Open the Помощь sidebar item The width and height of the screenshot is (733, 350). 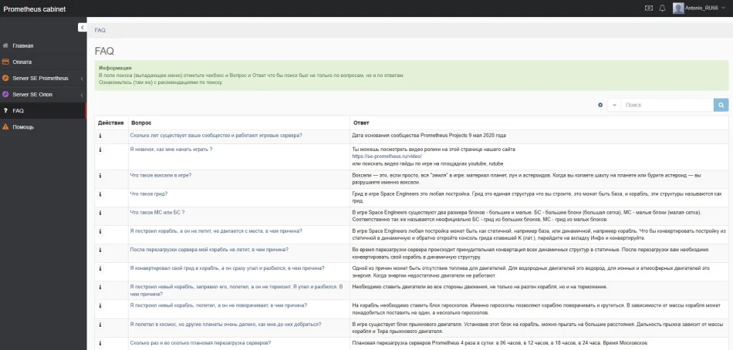[x=23, y=126]
